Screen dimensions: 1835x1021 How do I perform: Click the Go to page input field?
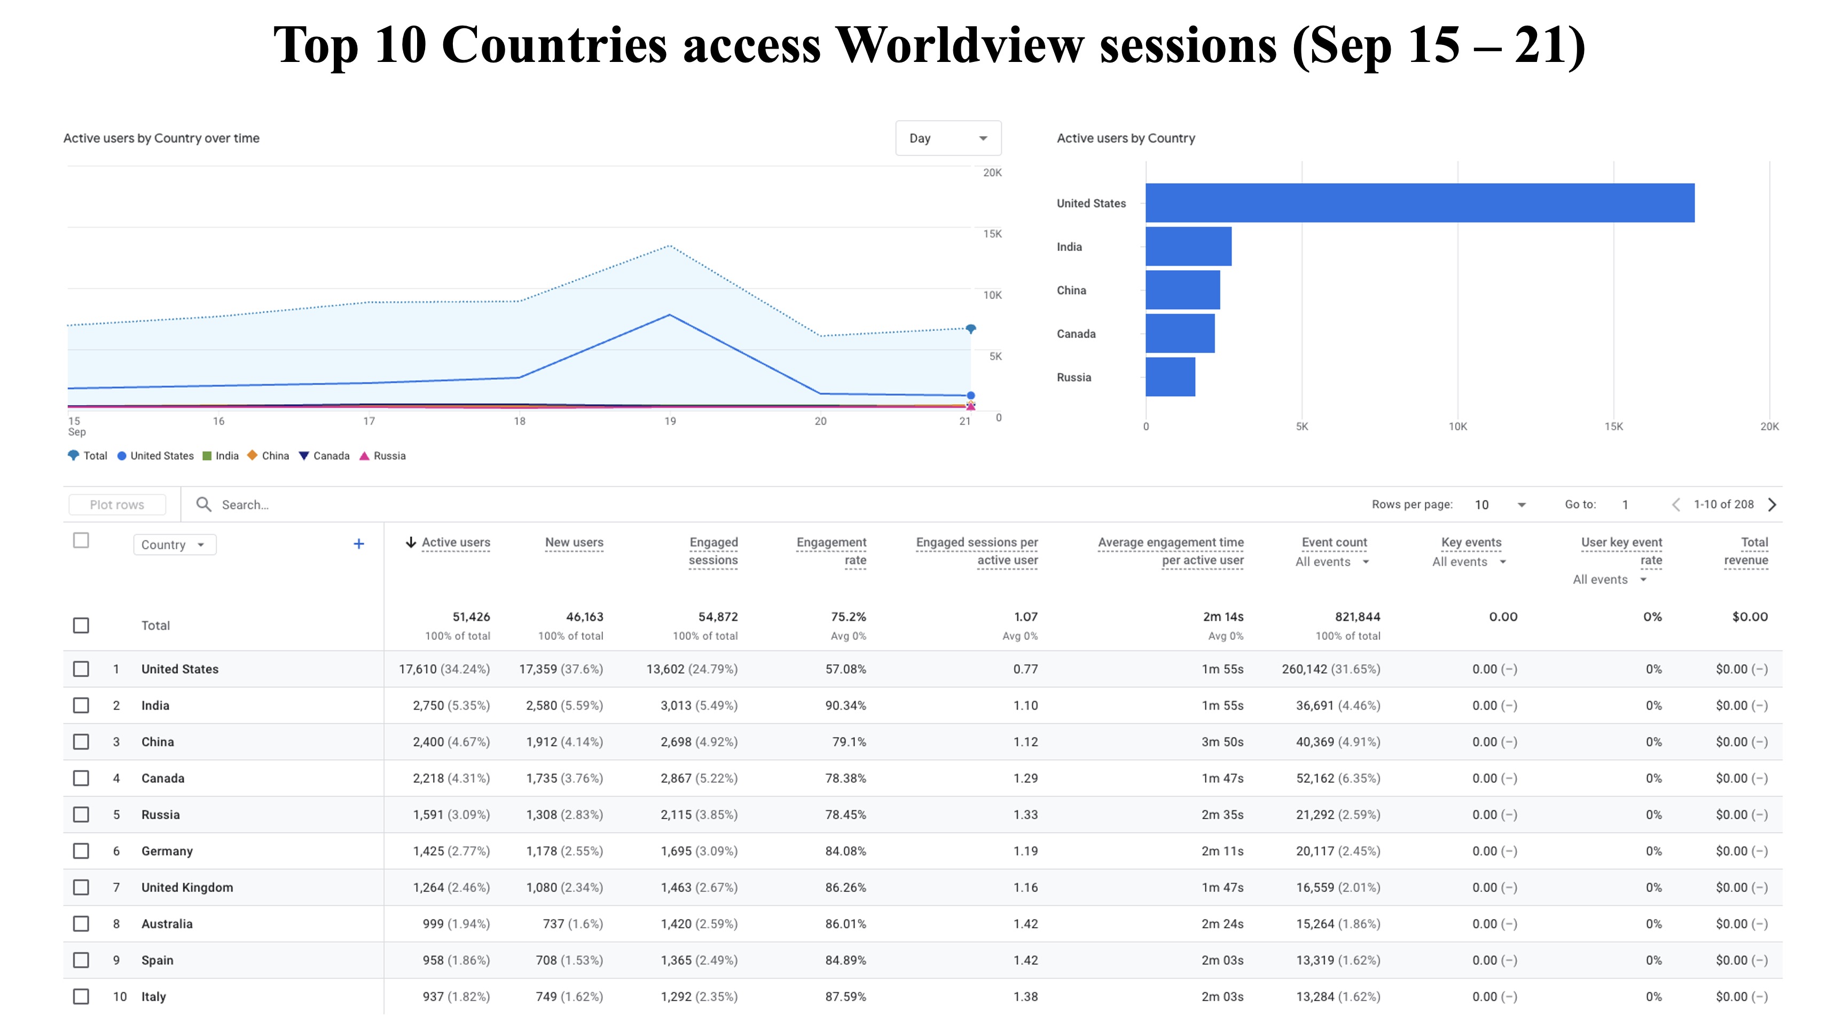click(x=1626, y=505)
